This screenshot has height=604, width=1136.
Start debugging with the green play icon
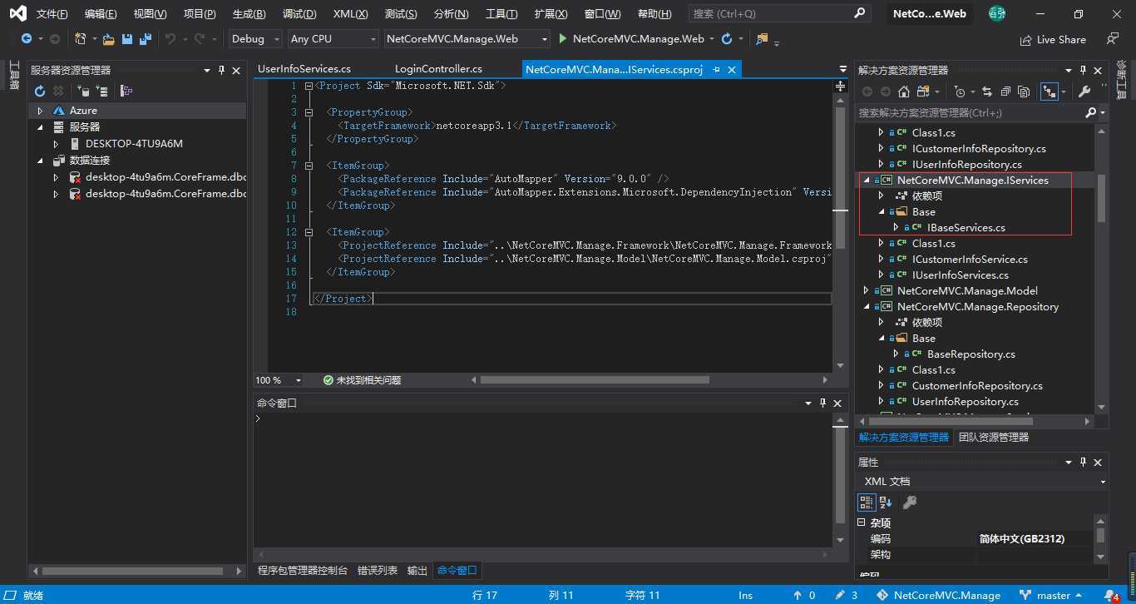pos(563,38)
